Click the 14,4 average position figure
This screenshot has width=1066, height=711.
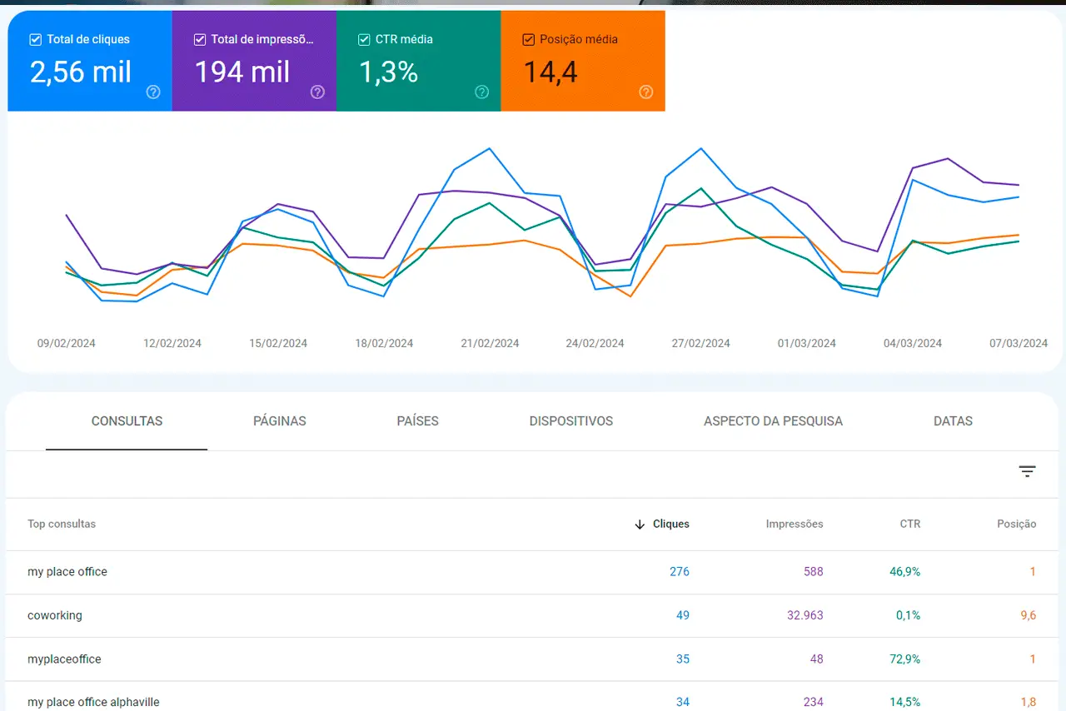coord(550,72)
